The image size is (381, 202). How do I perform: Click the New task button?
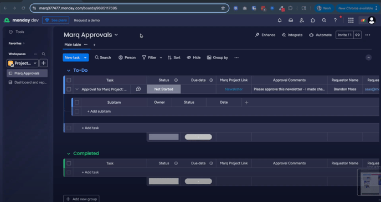(x=73, y=57)
